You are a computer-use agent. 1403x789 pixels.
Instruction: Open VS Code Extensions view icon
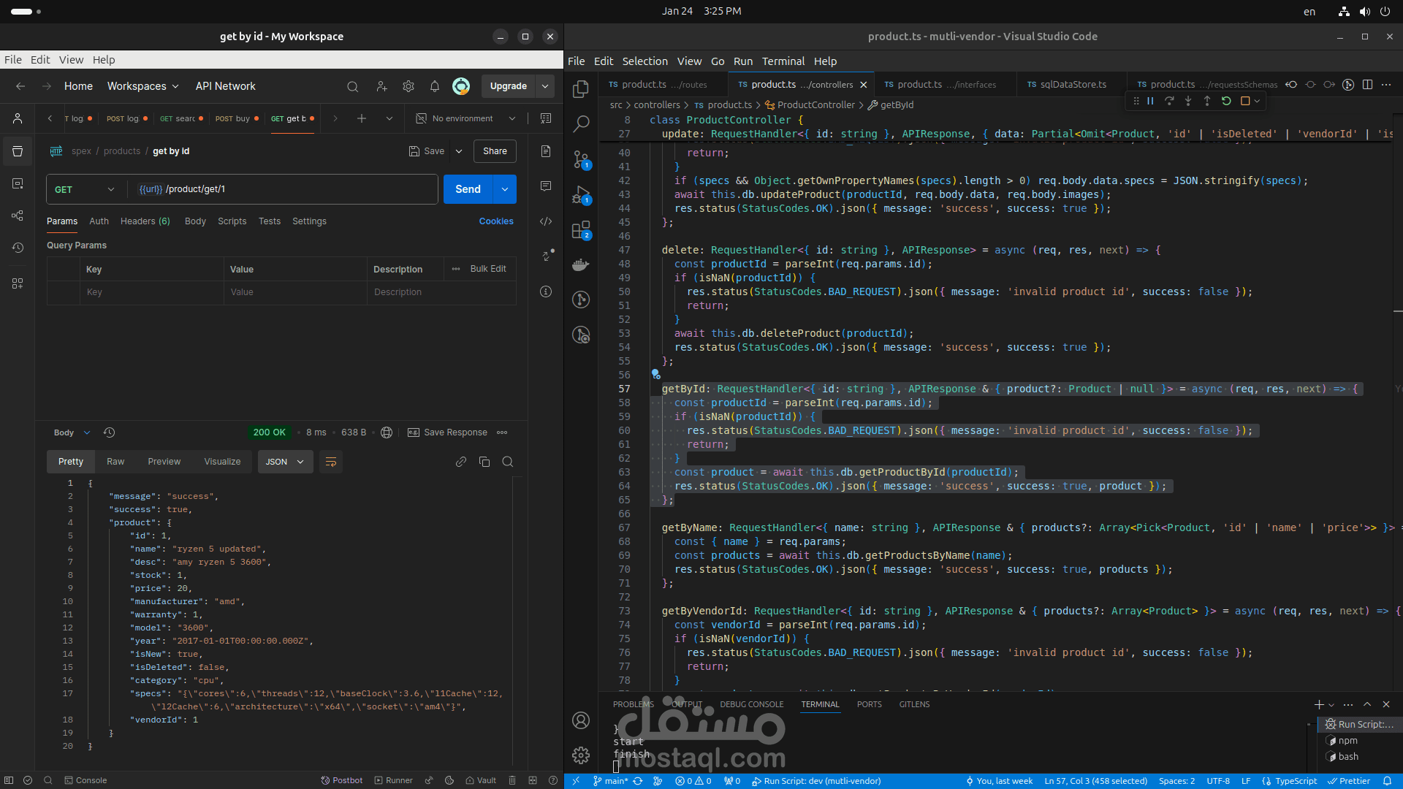click(x=581, y=231)
